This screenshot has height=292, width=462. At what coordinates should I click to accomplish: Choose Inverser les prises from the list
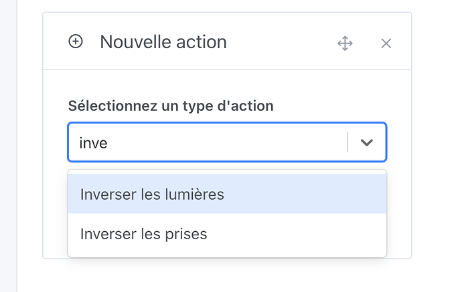pyautogui.click(x=143, y=234)
